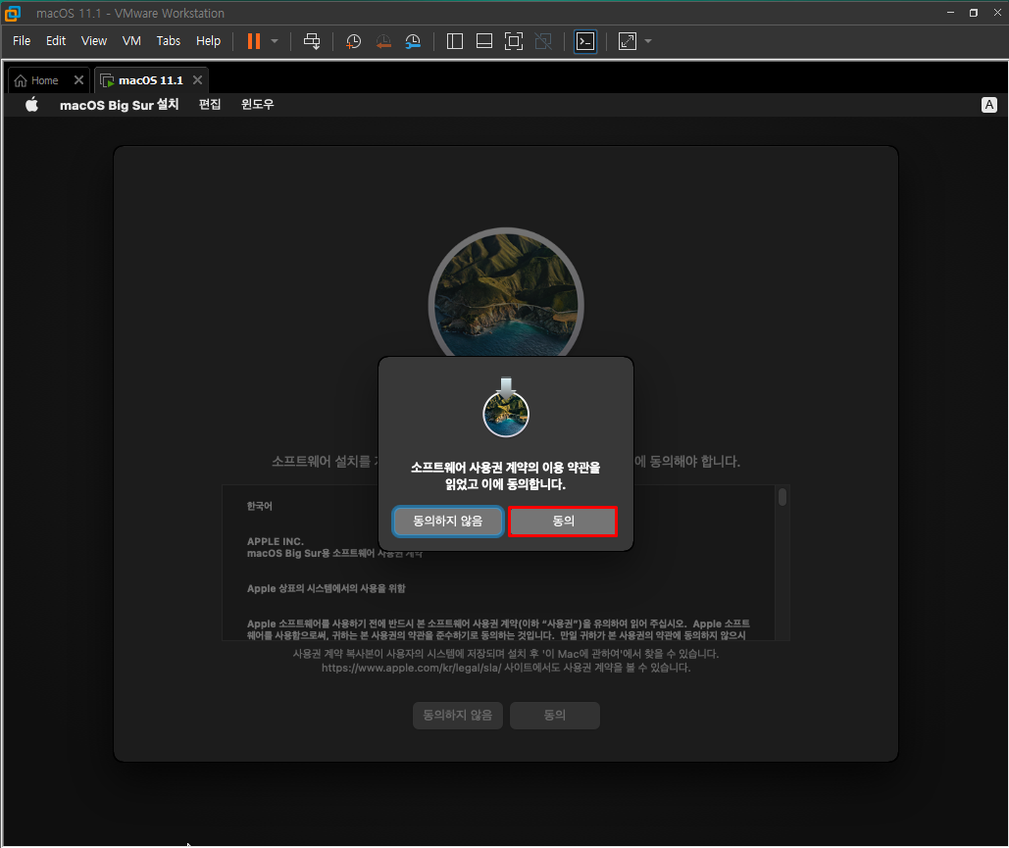Open the snapshot manager icon

click(413, 41)
